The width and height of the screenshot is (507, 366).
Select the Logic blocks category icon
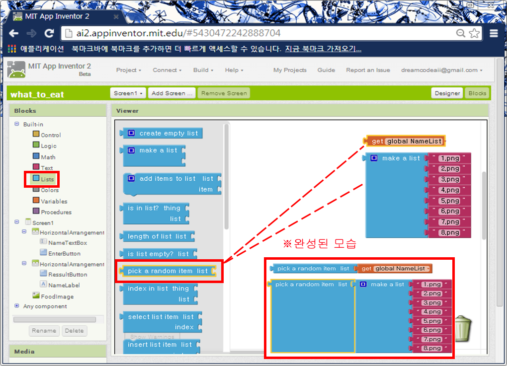tap(36, 145)
